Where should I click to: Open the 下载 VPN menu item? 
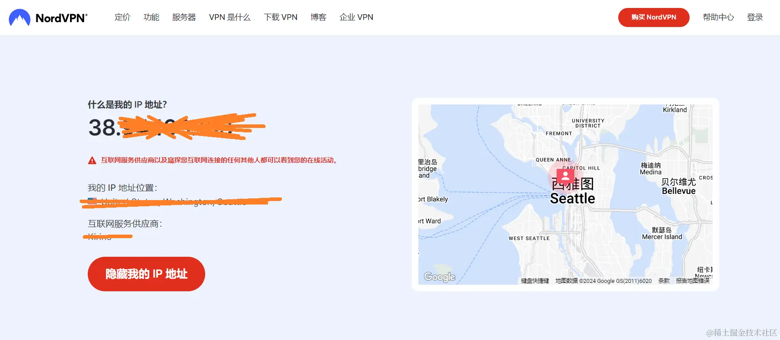coord(281,17)
